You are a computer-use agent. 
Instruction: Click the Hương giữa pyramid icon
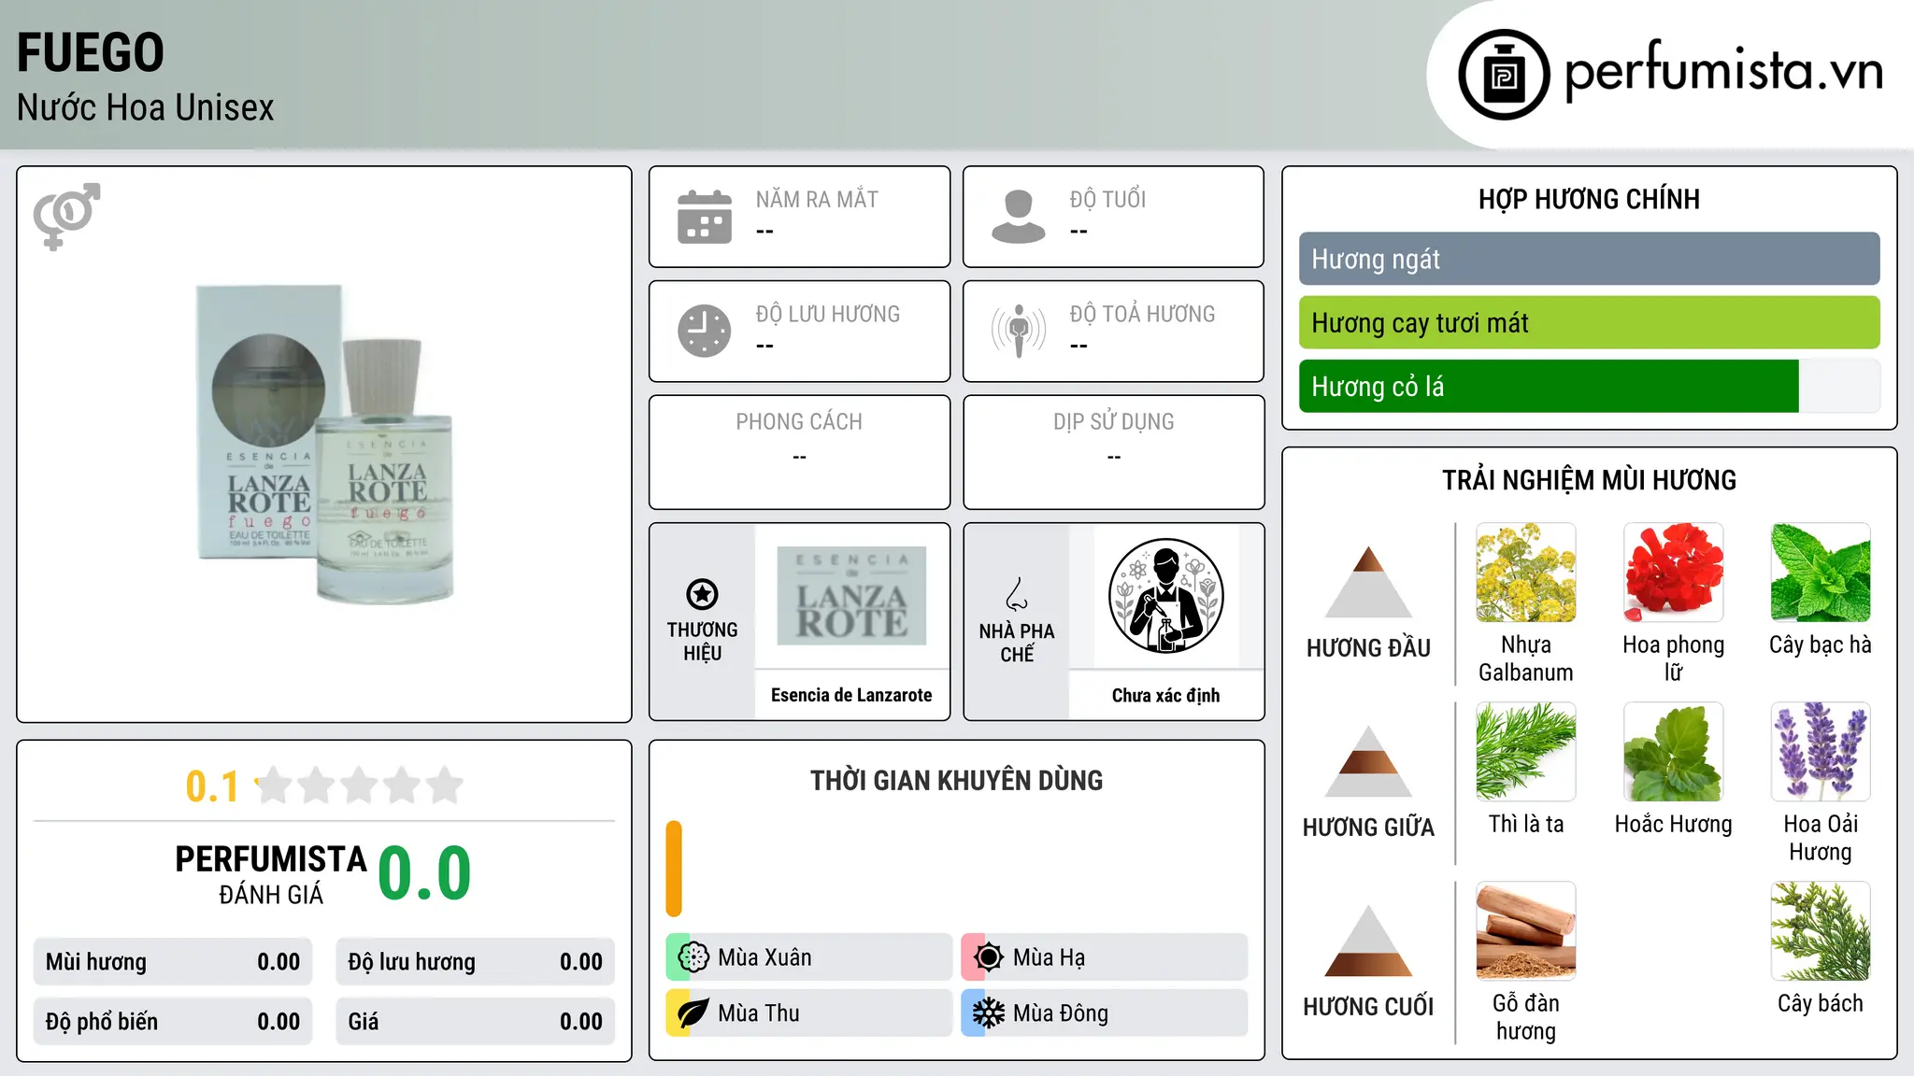pos(1368,761)
